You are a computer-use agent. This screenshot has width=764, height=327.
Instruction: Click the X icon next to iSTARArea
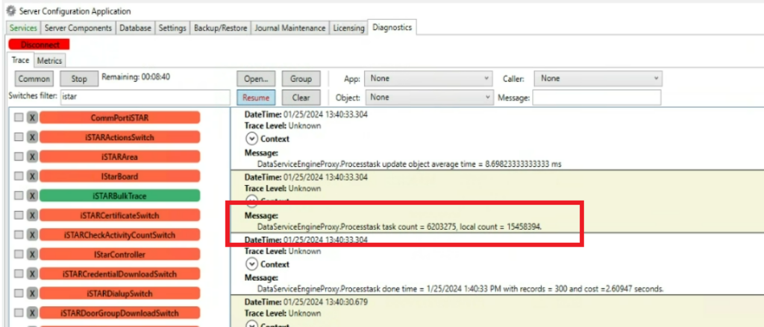pos(32,156)
